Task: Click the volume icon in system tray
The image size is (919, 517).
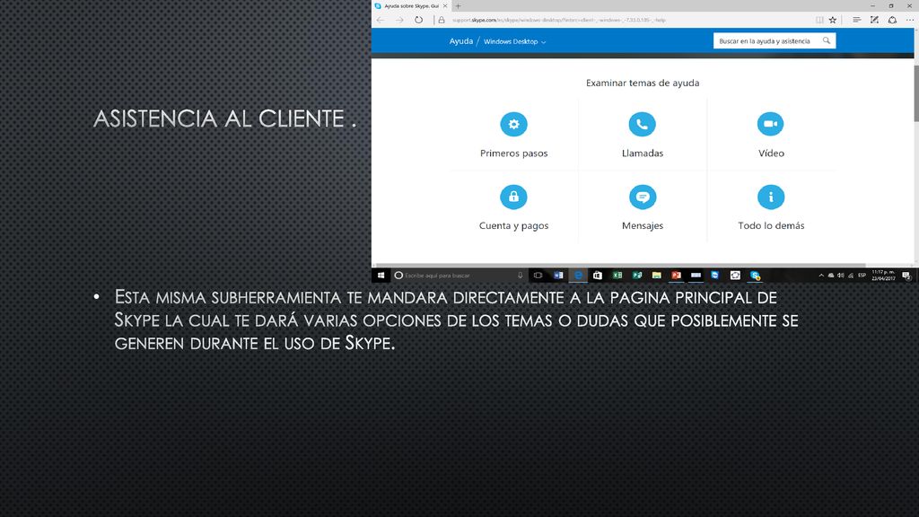Action: (840, 275)
